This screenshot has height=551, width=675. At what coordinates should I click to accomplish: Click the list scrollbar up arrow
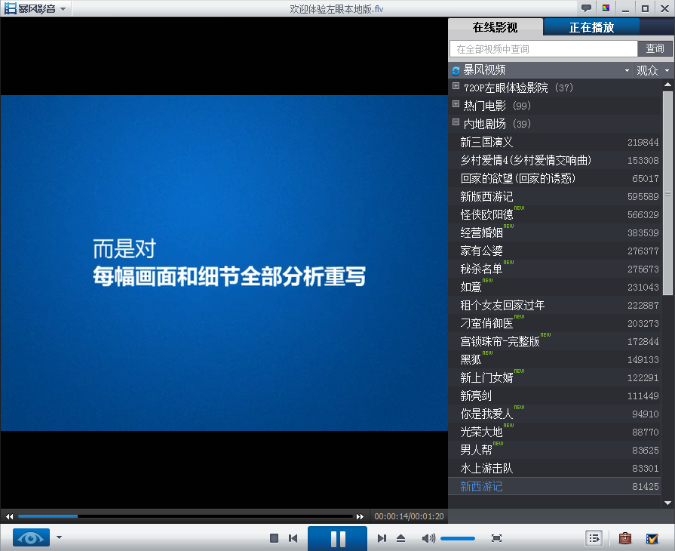point(667,85)
